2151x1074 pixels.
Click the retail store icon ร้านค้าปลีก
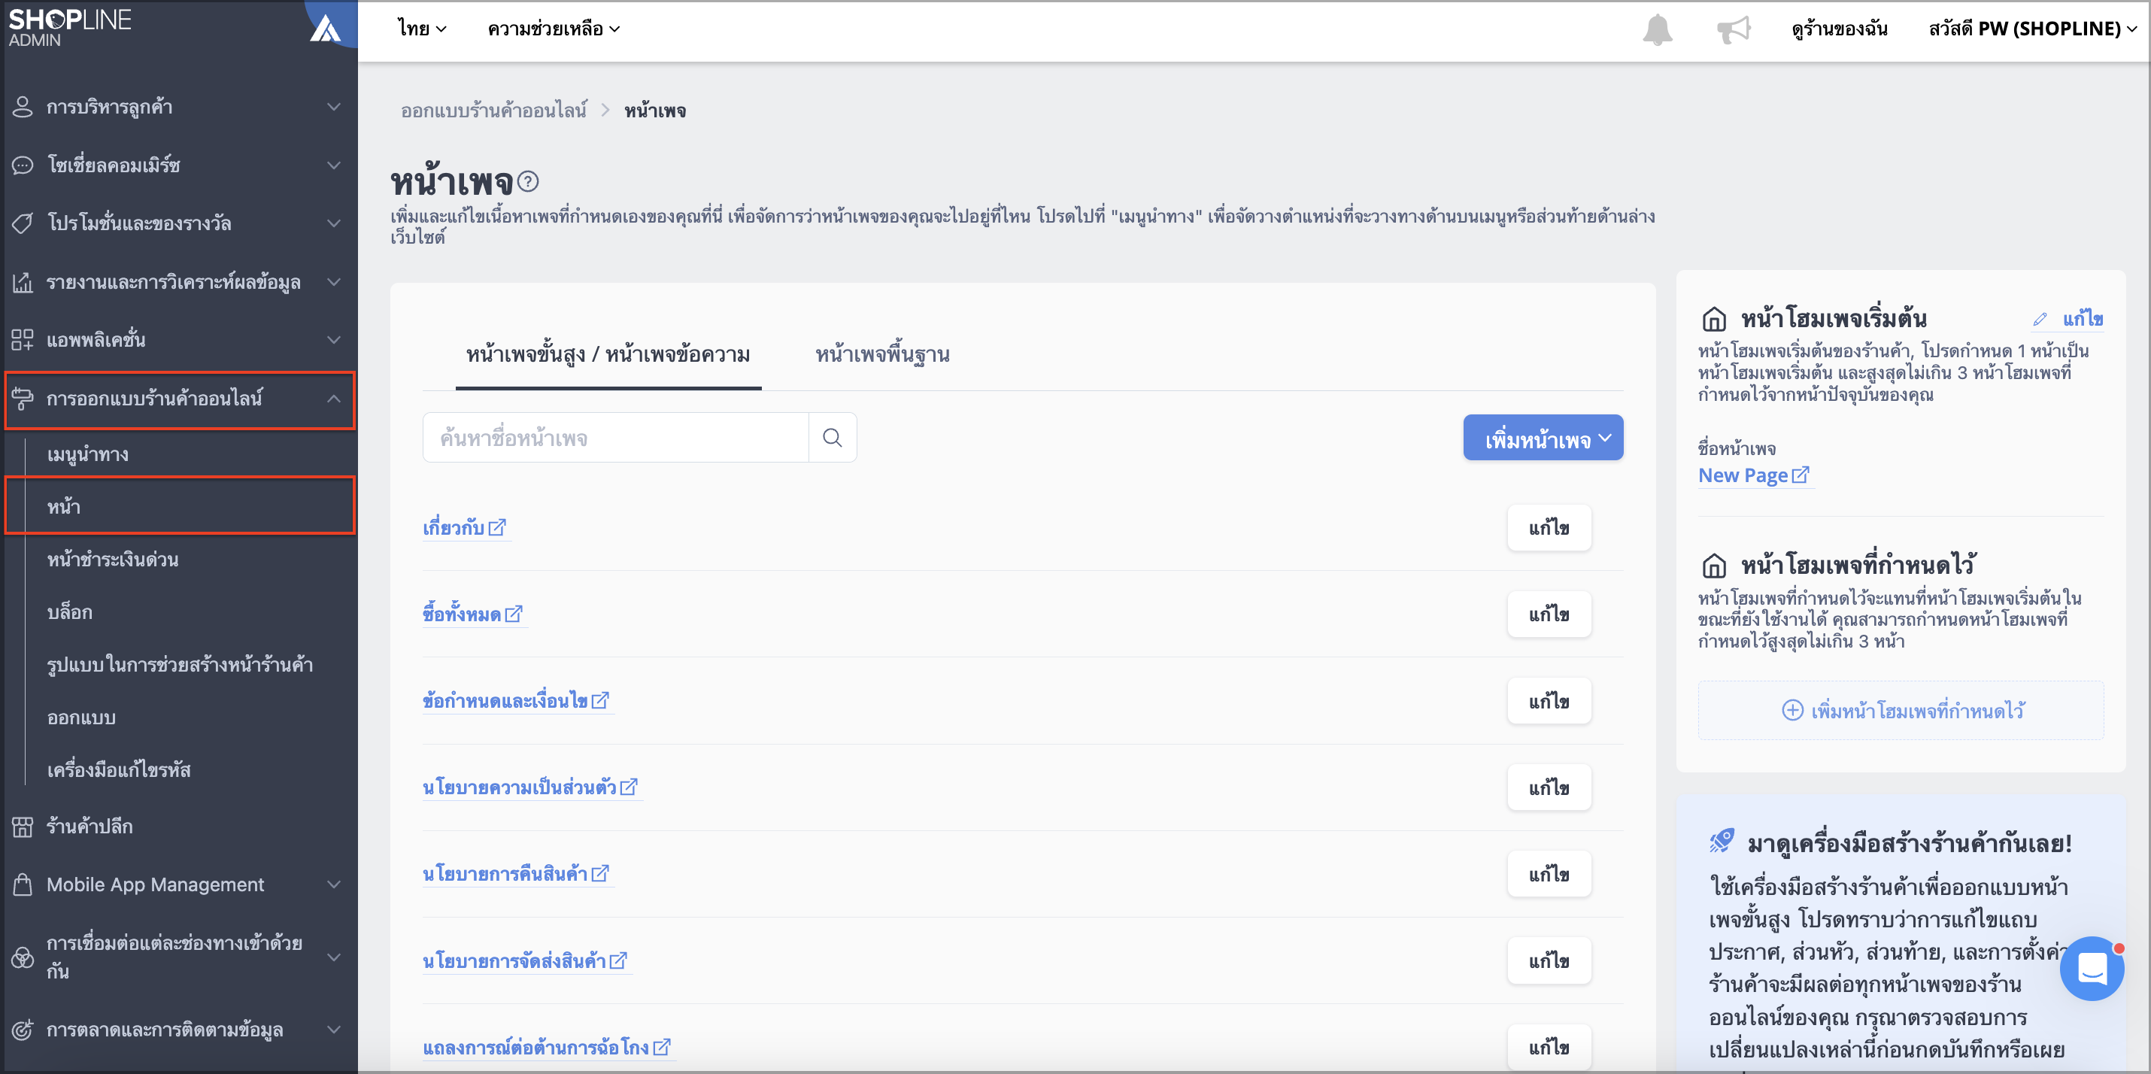click(x=23, y=826)
